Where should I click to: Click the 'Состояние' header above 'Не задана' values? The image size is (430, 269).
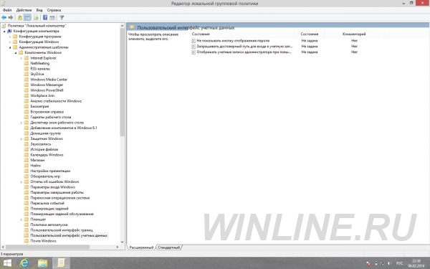310,34
